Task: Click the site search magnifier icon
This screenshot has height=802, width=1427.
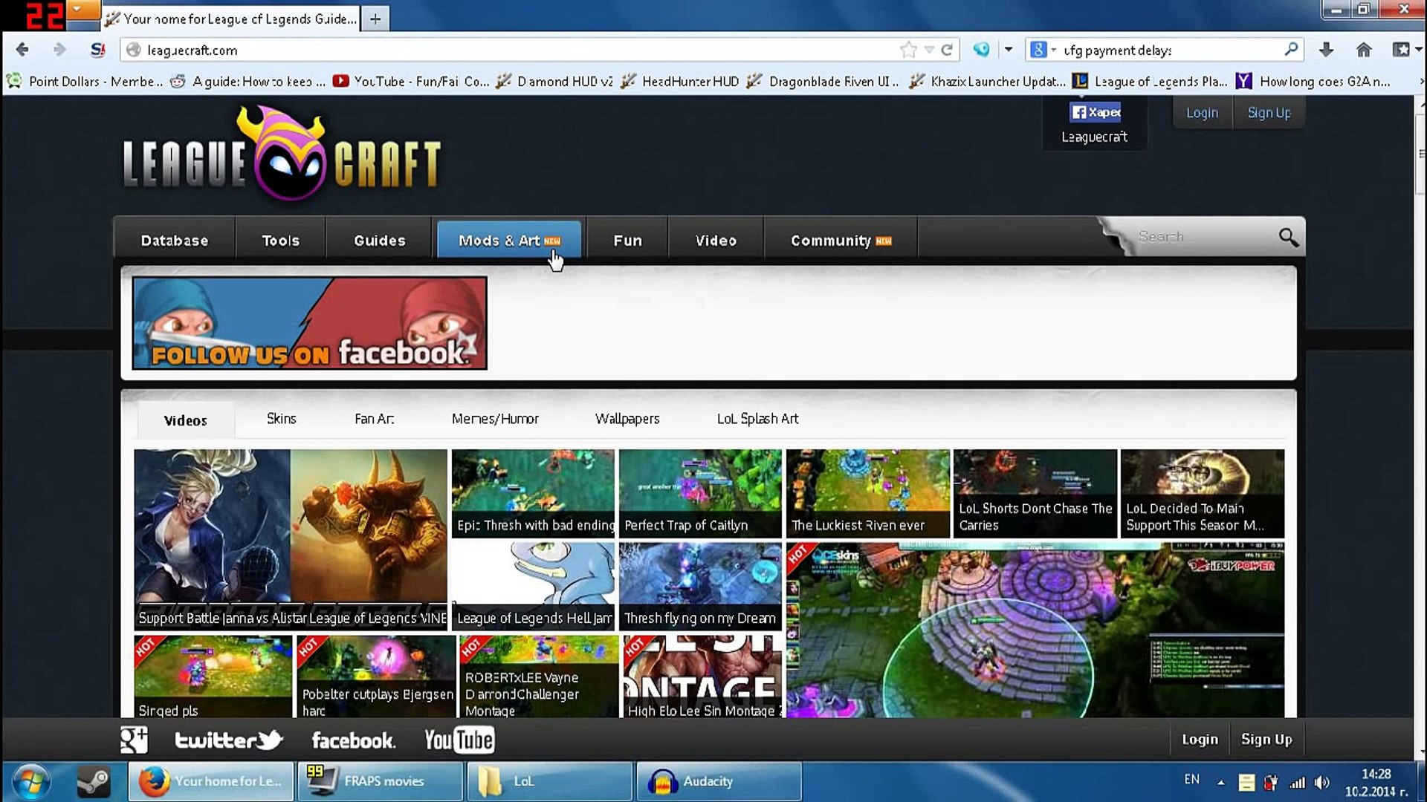Action: tap(1288, 237)
